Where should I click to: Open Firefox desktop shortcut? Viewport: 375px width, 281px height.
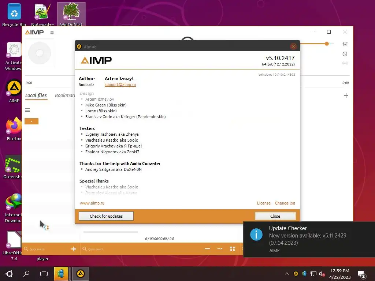click(14, 129)
